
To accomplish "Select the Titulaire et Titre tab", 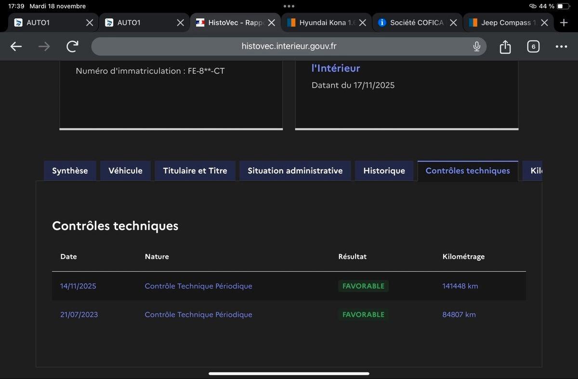I will click(195, 171).
